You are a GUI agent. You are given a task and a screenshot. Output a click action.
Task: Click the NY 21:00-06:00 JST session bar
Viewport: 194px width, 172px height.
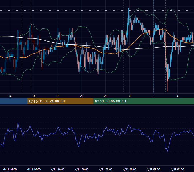click(x=144, y=101)
